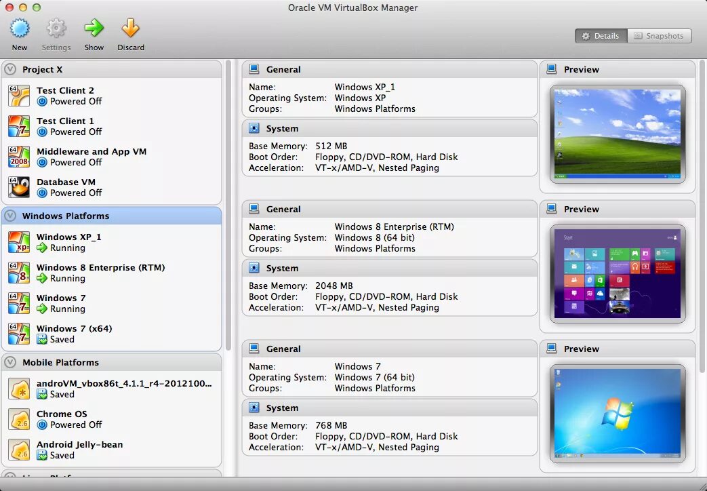Screen dimensions: 707x491
Task: Switch to Snapshots view
Action: tap(659, 36)
